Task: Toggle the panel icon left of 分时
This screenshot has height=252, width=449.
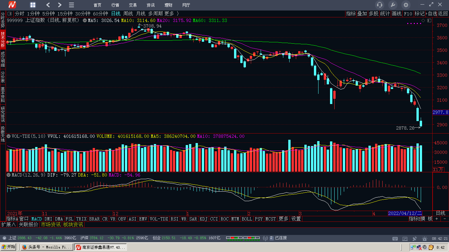Action: click(x=10, y=13)
